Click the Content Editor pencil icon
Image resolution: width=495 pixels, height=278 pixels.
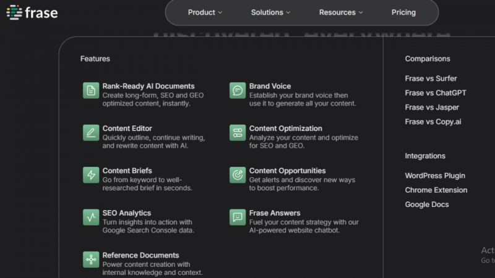pos(91,133)
